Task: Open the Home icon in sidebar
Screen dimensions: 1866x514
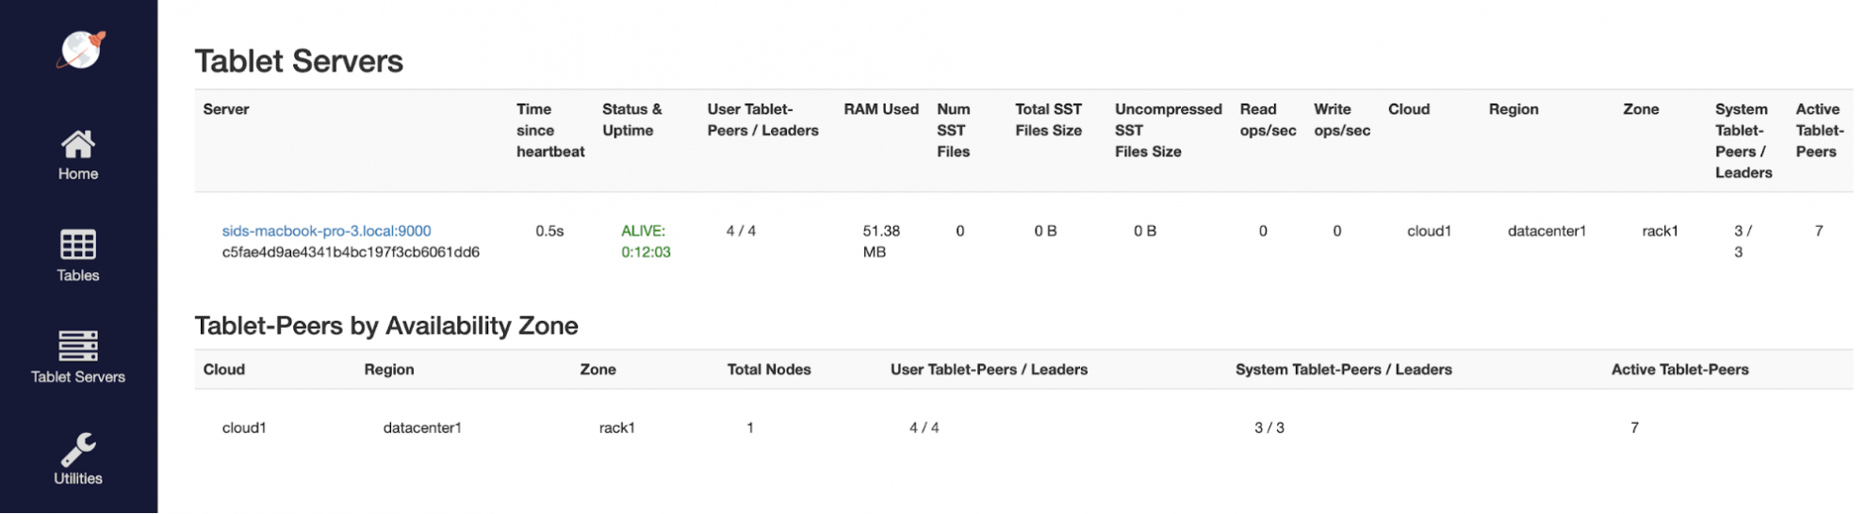Action: pyautogui.click(x=78, y=145)
